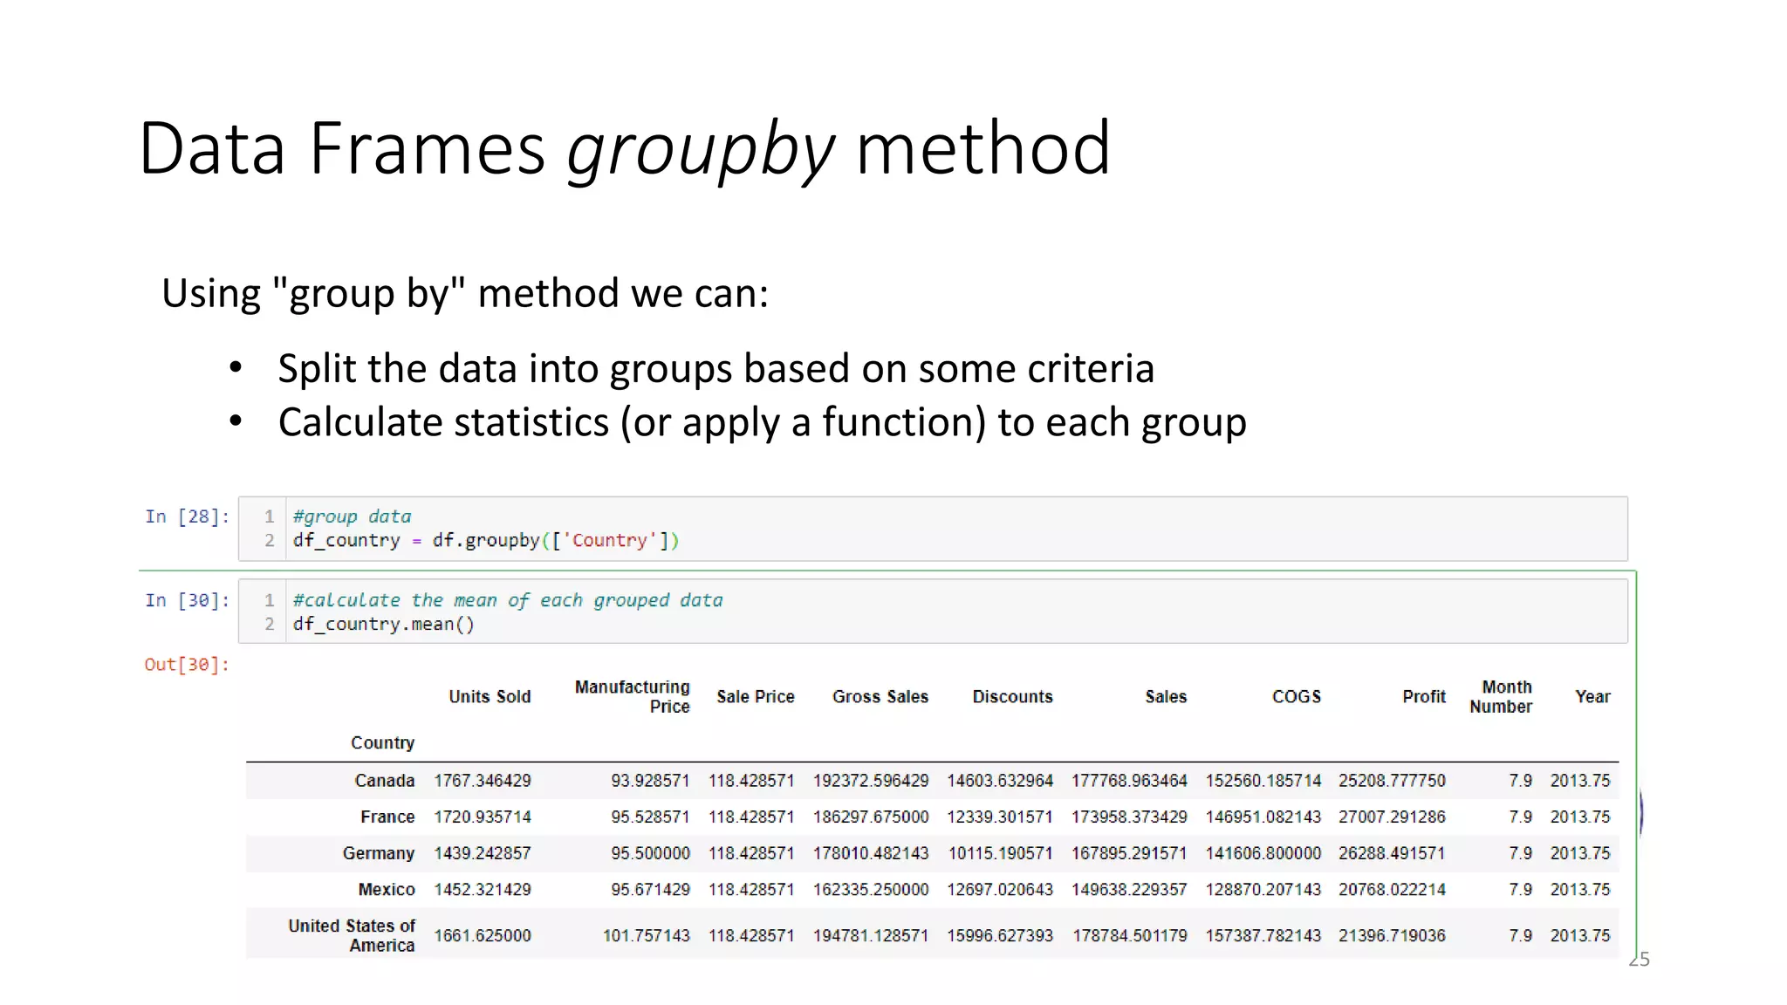Click the slide title 'Data Frames groupby method'
Screen dimensions: 1787x1005
click(625, 150)
